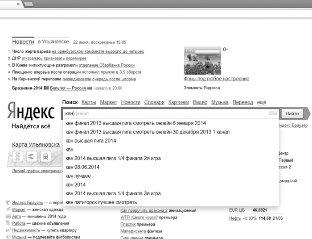312x239 pixels.
Task: Open the Картинки tab
Action: pyautogui.click(x=178, y=102)
